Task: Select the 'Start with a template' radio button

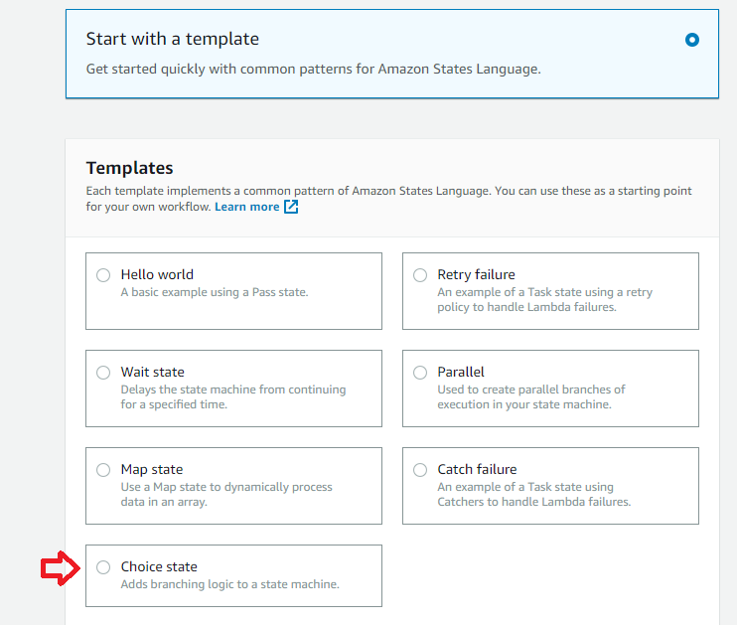Action: click(x=692, y=40)
